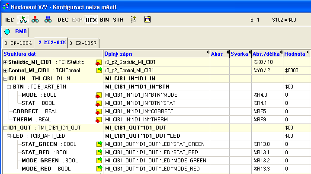Collapse the ID1_OUT tree node

pyautogui.click(x=5, y=128)
